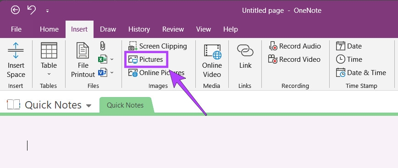Switch to the Home tab
Image resolution: width=398 pixels, height=168 pixels.
[49, 29]
